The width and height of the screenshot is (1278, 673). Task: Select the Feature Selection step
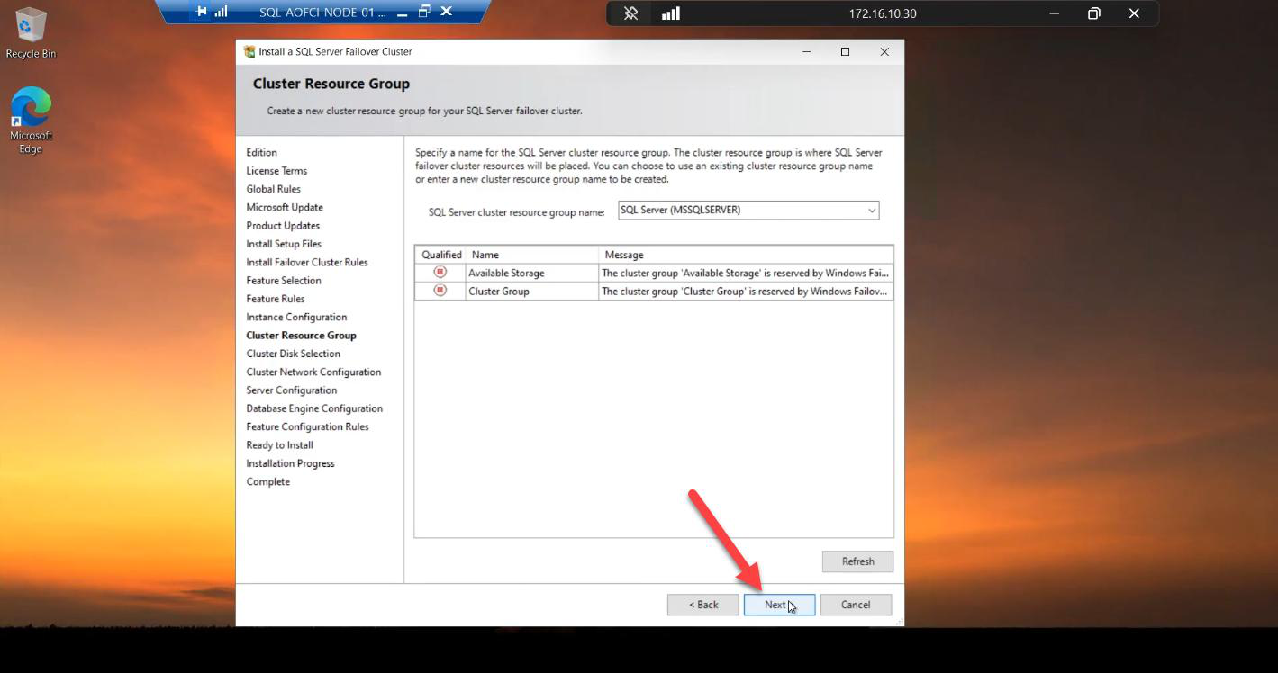284,281
